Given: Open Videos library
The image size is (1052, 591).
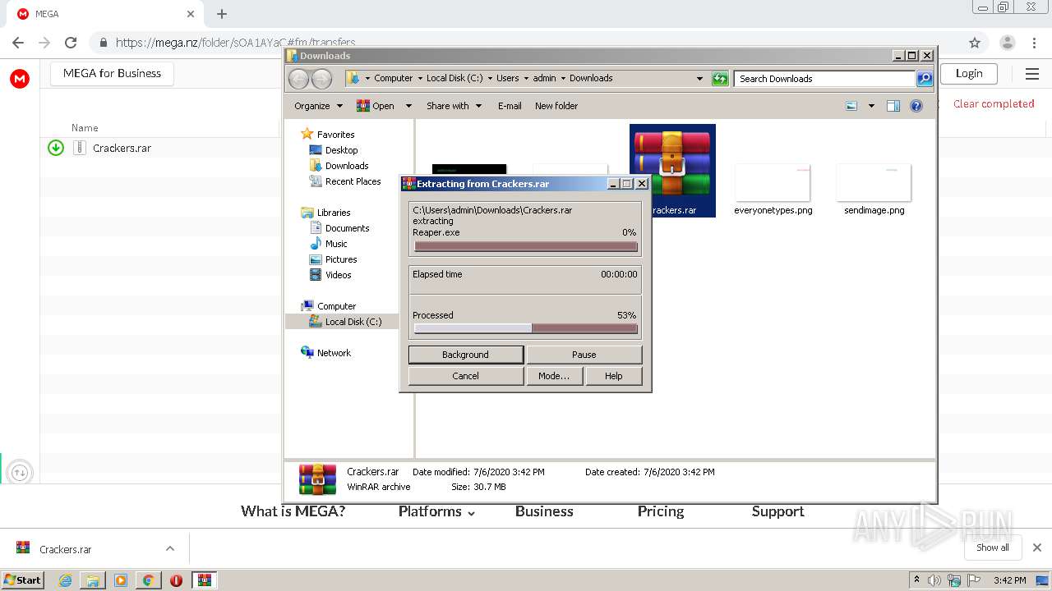Looking at the screenshot, I should pos(330,275).
